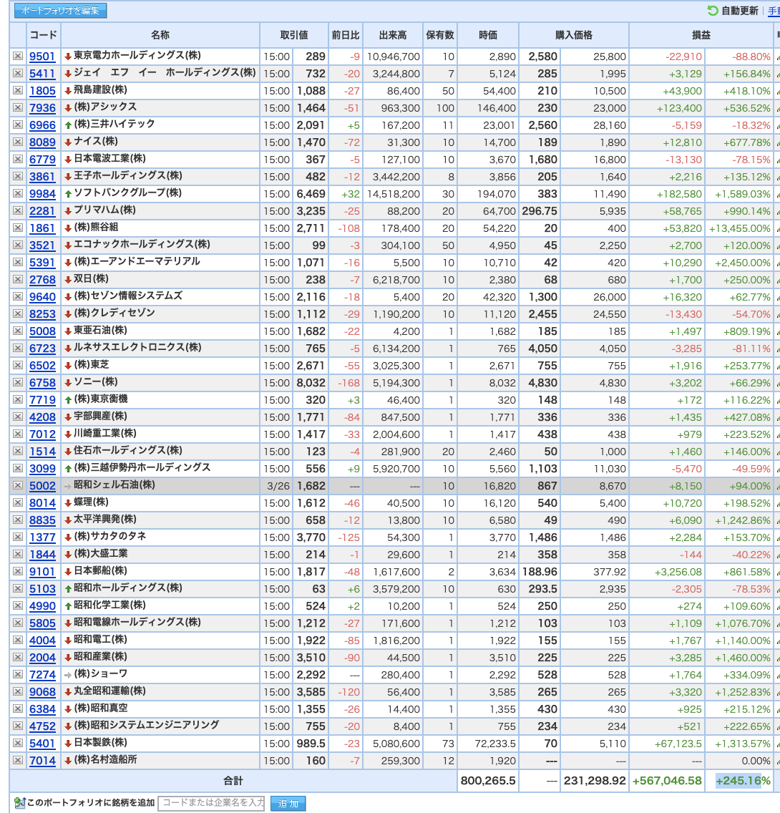
Task: Click the 名称 column header
Action: pyautogui.click(x=160, y=35)
